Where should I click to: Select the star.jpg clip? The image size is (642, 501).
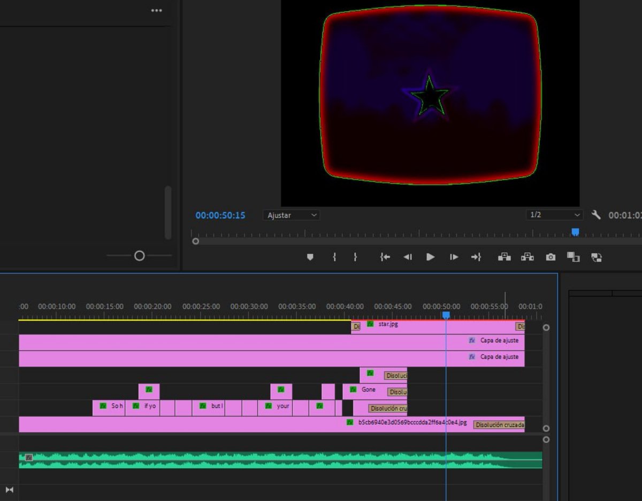point(438,327)
